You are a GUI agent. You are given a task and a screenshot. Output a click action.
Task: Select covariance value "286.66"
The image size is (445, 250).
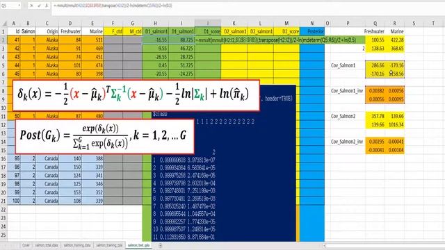click(x=375, y=65)
